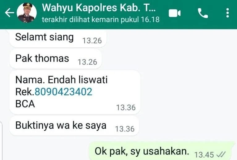Screen dimensions: 237x160
Task: Tap the double check marks on sent message
Action: pos(221,154)
